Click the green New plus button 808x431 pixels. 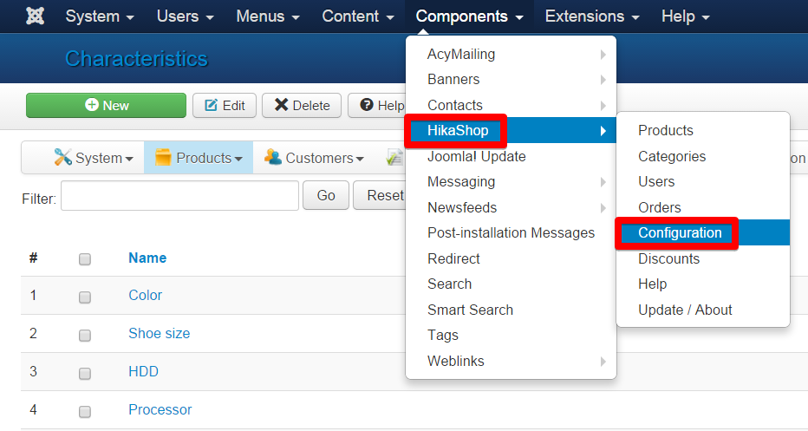pyautogui.click(x=106, y=105)
